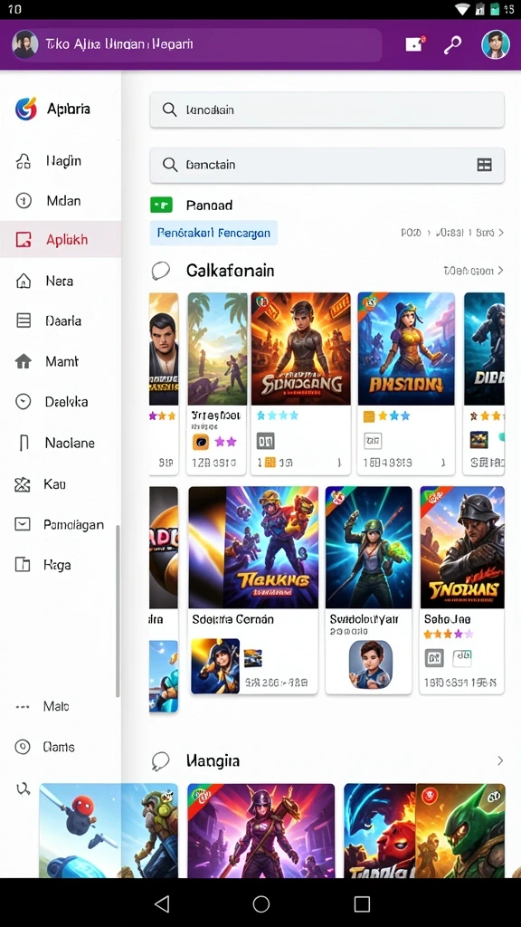Expand the Galkafonain section chevron
The image size is (521, 927).
500,271
